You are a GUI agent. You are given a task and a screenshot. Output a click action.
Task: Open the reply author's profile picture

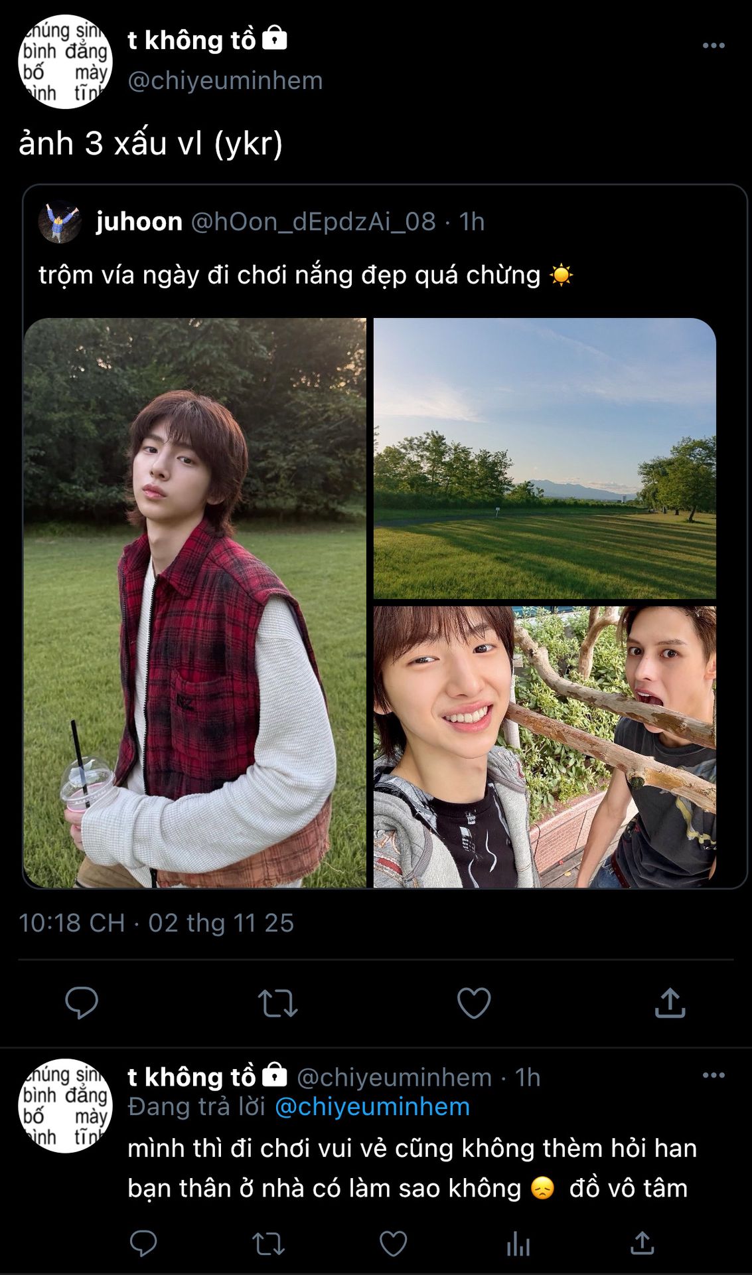click(x=65, y=1106)
